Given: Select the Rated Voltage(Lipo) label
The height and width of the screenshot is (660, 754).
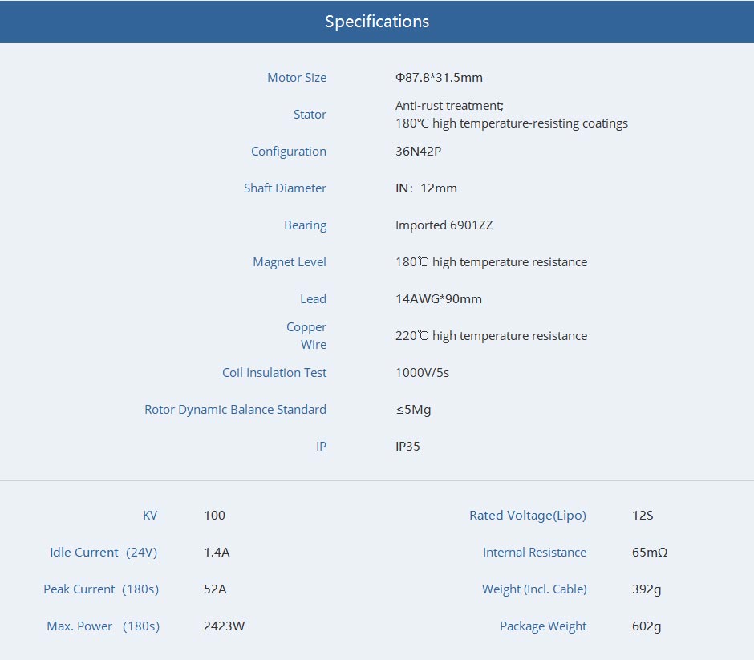Looking at the screenshot, I should [528, 516].
